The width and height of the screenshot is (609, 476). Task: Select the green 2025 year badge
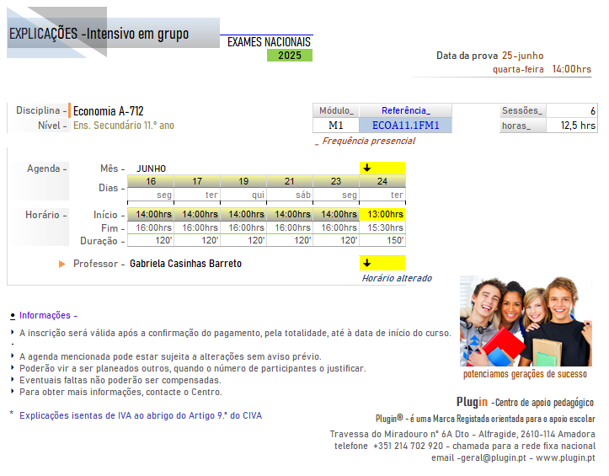[290, 56]
